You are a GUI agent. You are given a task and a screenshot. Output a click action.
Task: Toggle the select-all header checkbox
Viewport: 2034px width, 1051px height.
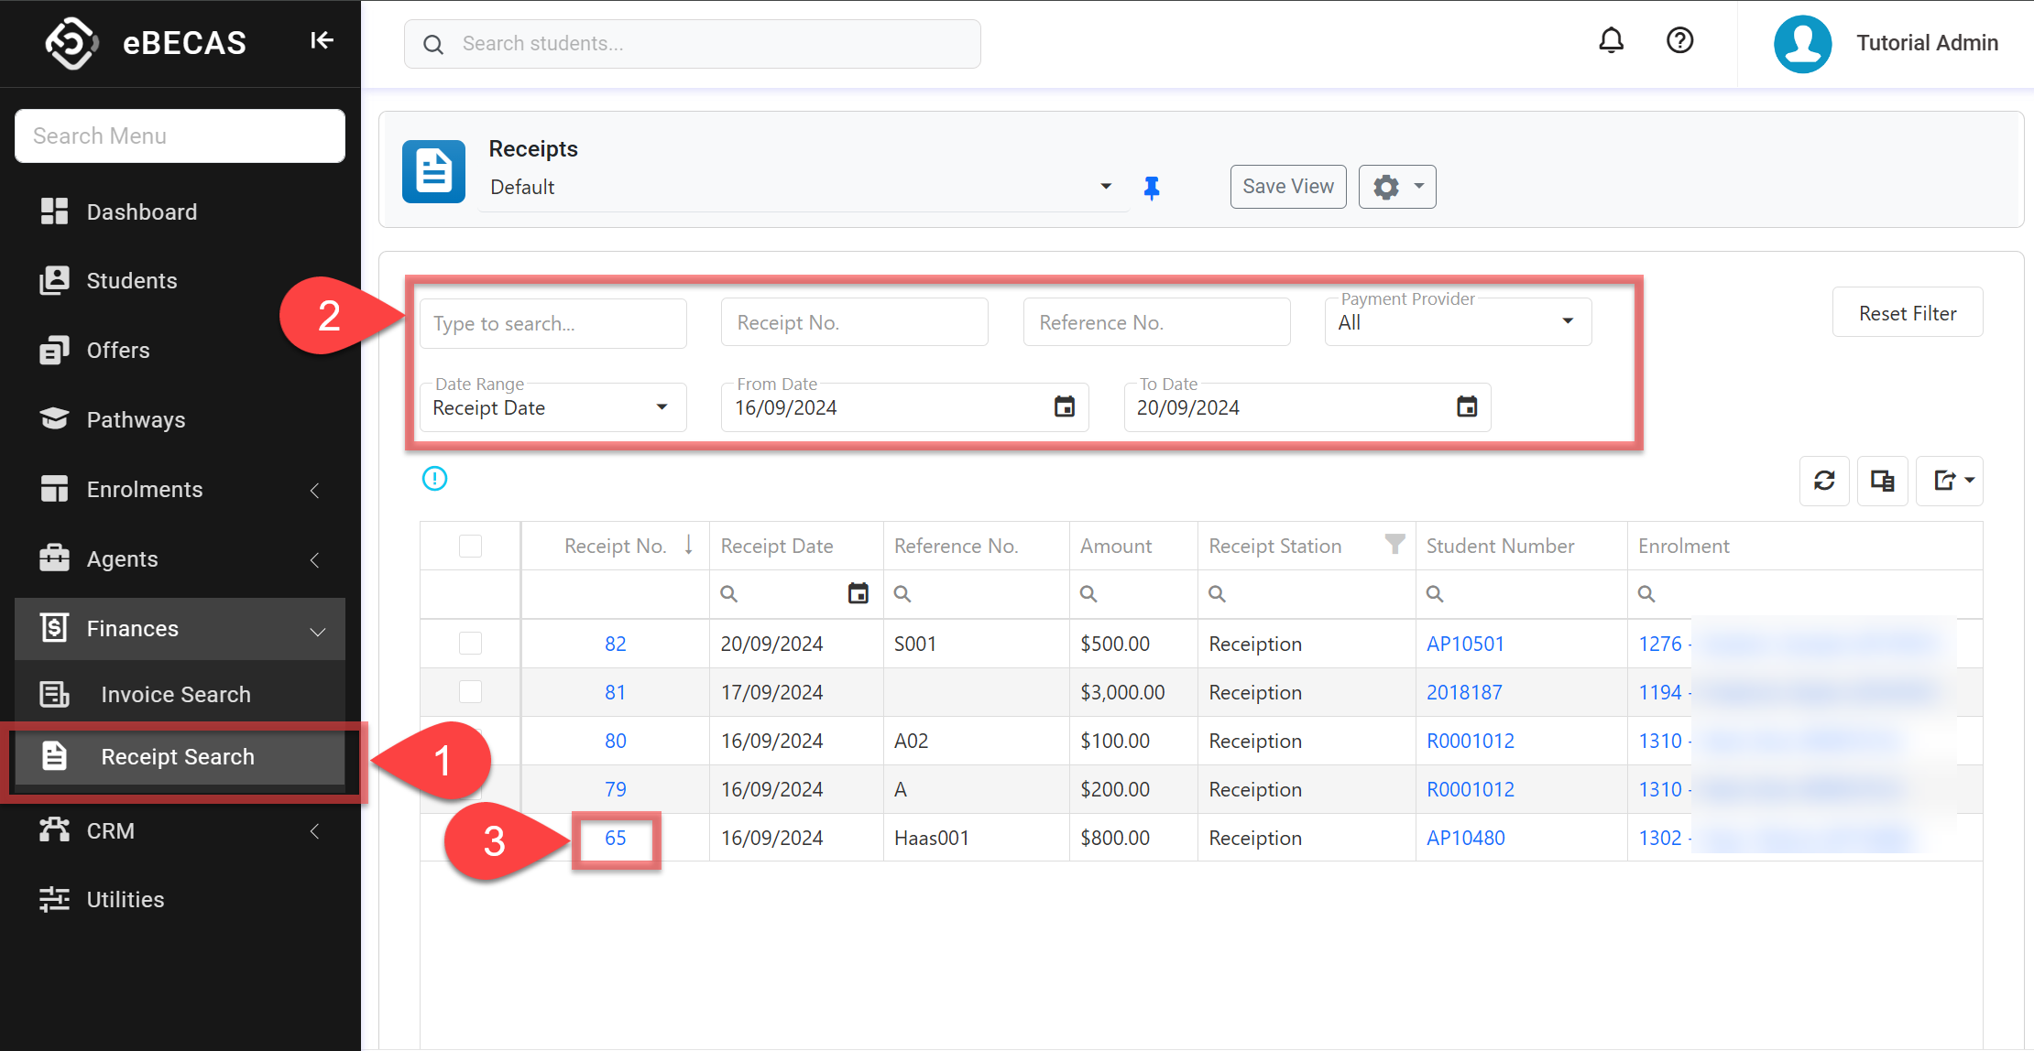pyautogui.click(x=470, y=546)
